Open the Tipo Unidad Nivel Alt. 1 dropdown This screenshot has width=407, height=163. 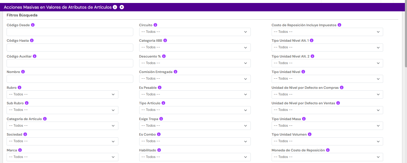[x=327, y=47]
